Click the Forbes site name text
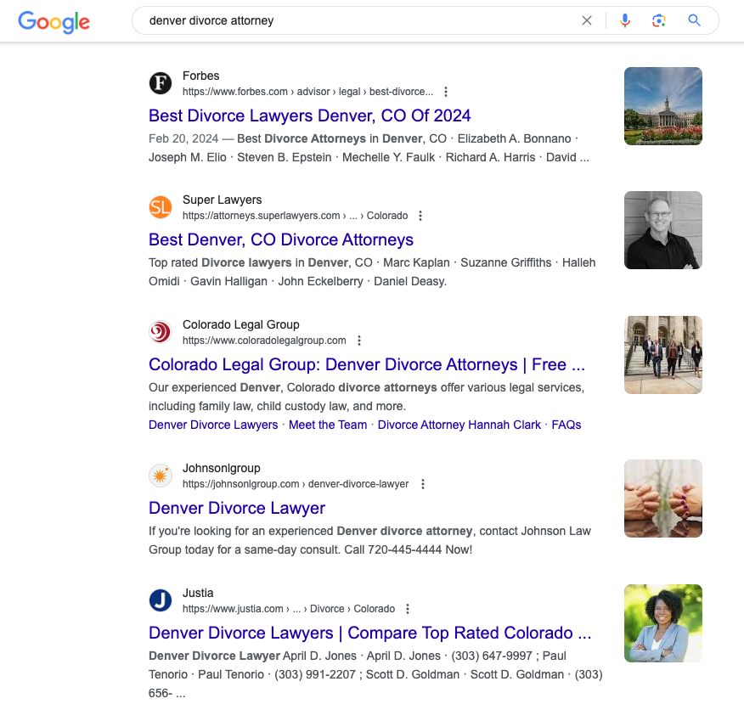This screenshot has height=704, width=744. pos(200,76)
